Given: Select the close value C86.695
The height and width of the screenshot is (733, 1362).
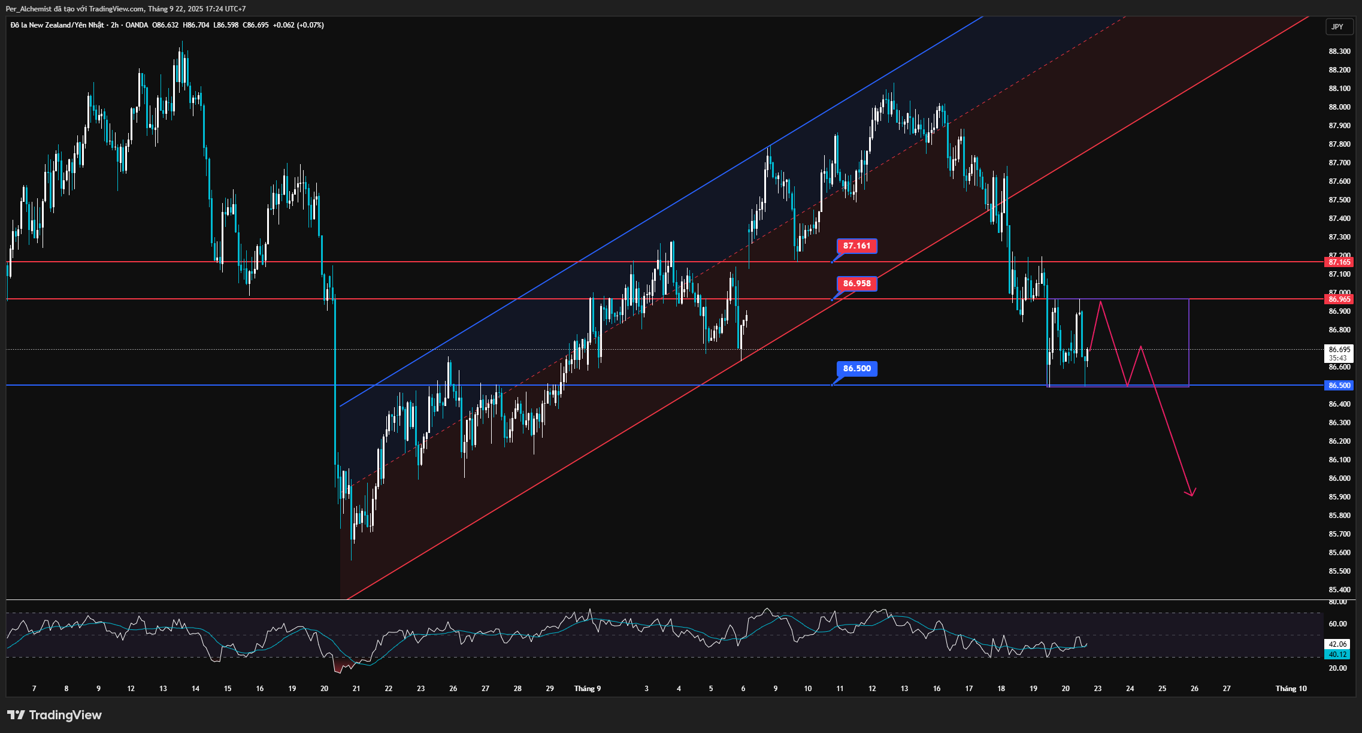Looking at the screenshot, I should tap(256, 25).
